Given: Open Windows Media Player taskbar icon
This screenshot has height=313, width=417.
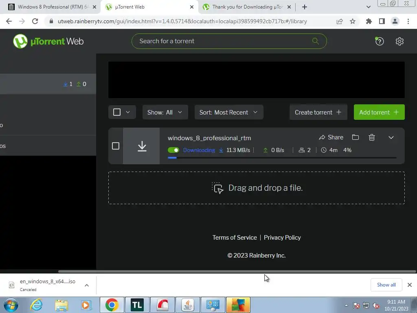Looking at the screenshot, I should 86,305.
